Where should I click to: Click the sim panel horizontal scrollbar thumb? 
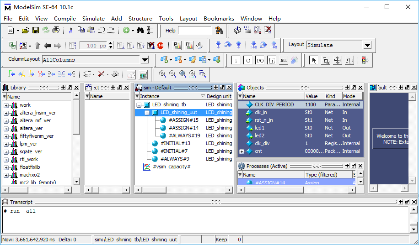click(154, 190)
